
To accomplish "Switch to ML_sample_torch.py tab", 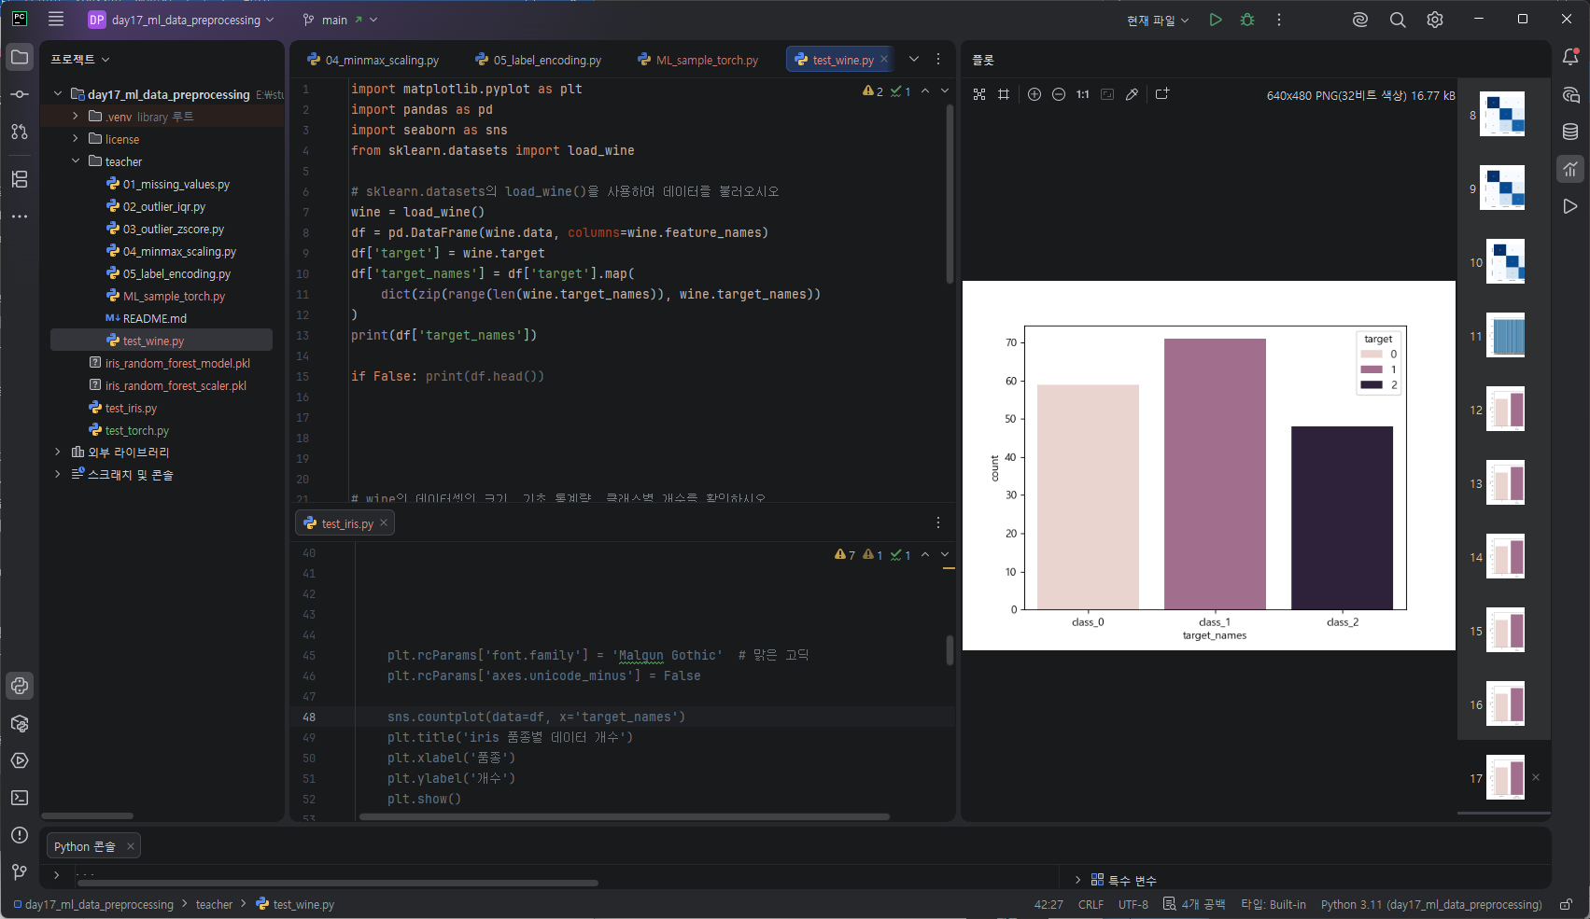I will (698, 60).
